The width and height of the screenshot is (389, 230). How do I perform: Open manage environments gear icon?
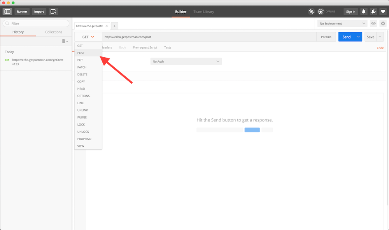[x=383, y=23]
